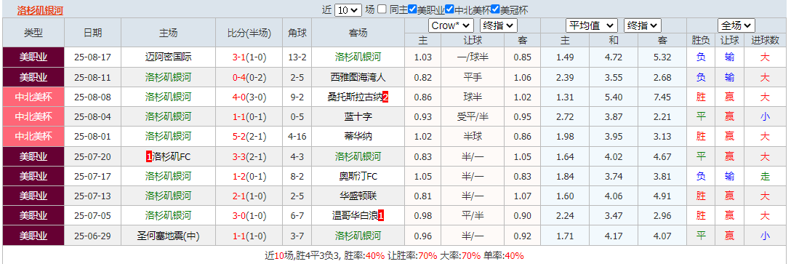Open the 全场 period dropdown
Image resolution: width=791 pixels, height=264 pixels.
click(x=736, y=25)
